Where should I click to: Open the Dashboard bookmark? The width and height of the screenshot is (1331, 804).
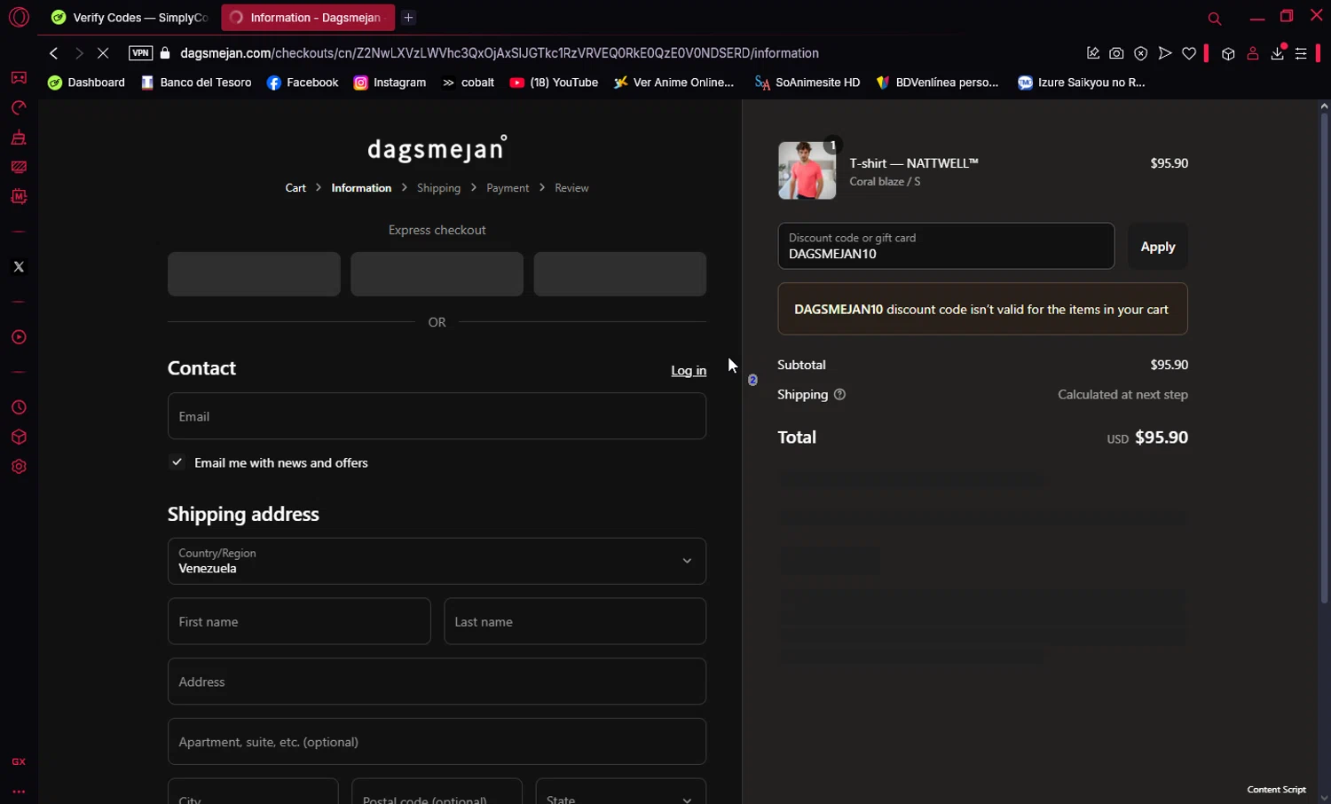click(87, 83)
